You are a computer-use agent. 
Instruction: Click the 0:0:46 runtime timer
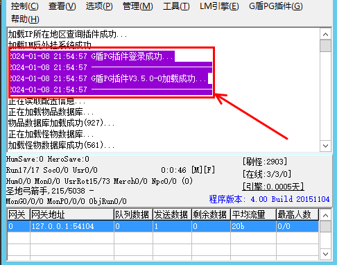tap(173, 170)
